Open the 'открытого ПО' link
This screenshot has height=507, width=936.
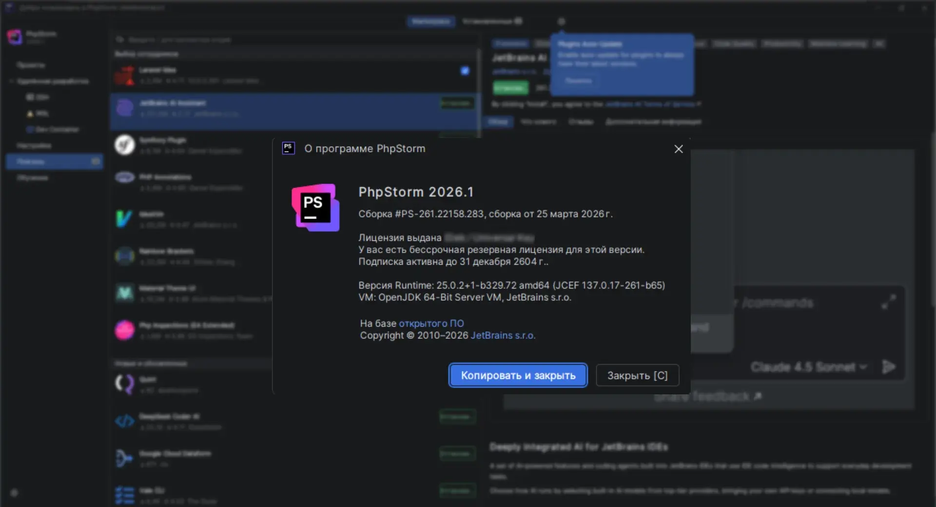click(x=431, y=323)
